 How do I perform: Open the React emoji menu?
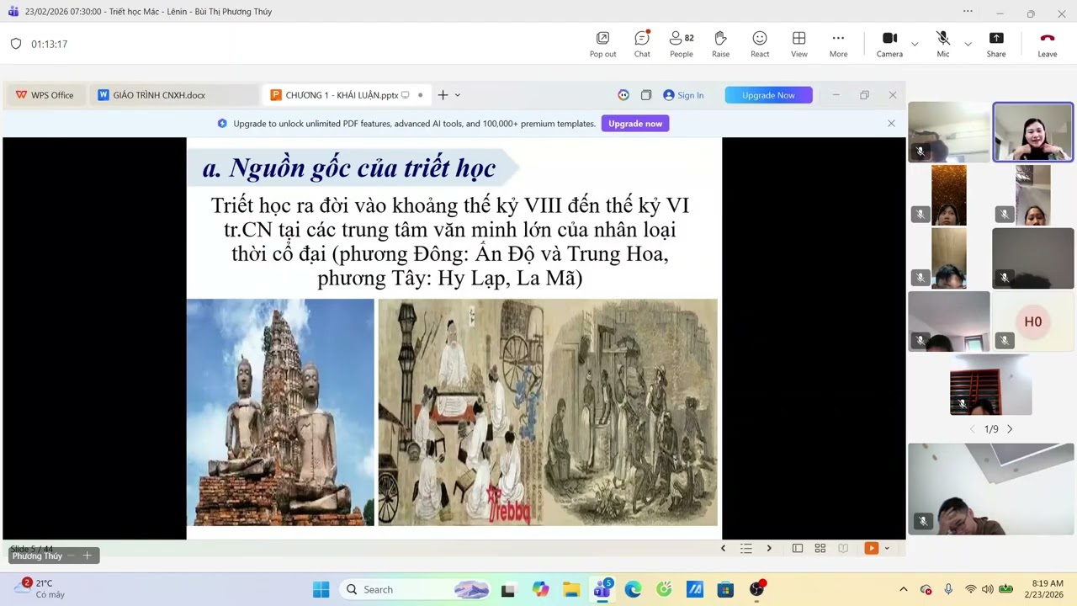[760, 45]
